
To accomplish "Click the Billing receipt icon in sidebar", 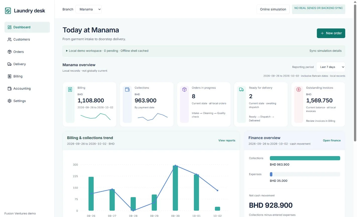I will [x=10, y=76].
